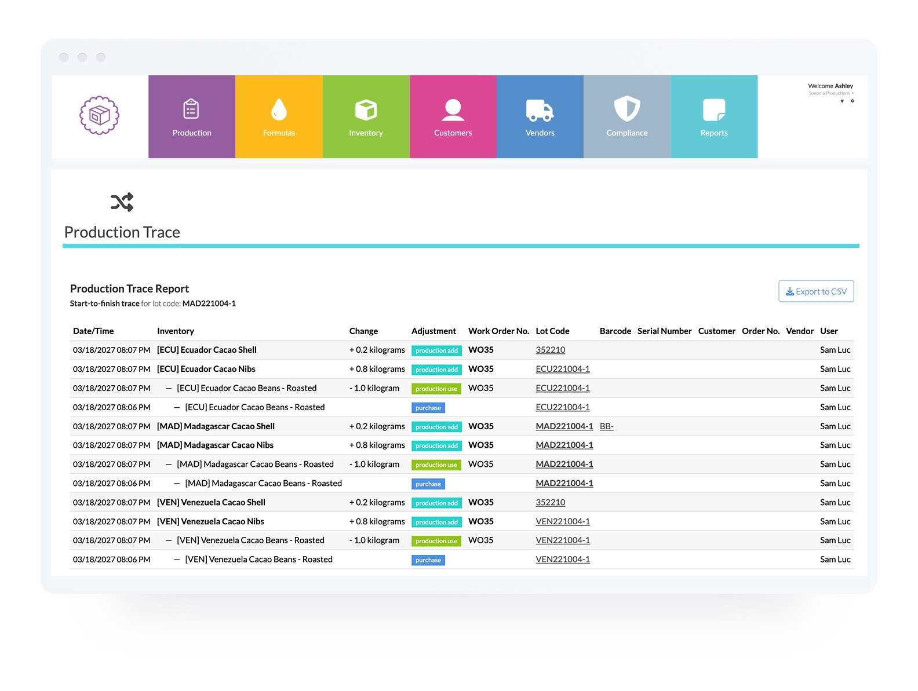Open lot code 352210 in Ecuador Cacao Shell row
This screenshot has width=918, height=691.
coord(551,350)
